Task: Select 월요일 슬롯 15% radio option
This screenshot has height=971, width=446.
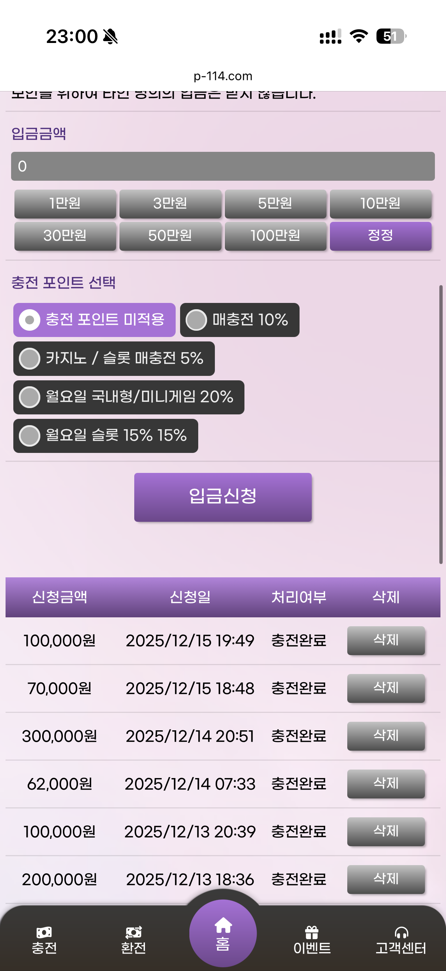Action: coord(30,436)
